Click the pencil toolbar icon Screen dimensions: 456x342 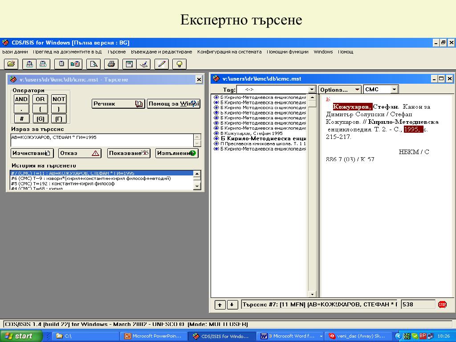162,64
